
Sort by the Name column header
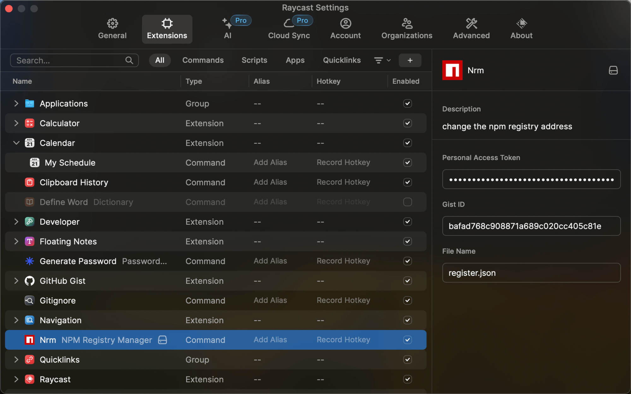coord(22,81)
